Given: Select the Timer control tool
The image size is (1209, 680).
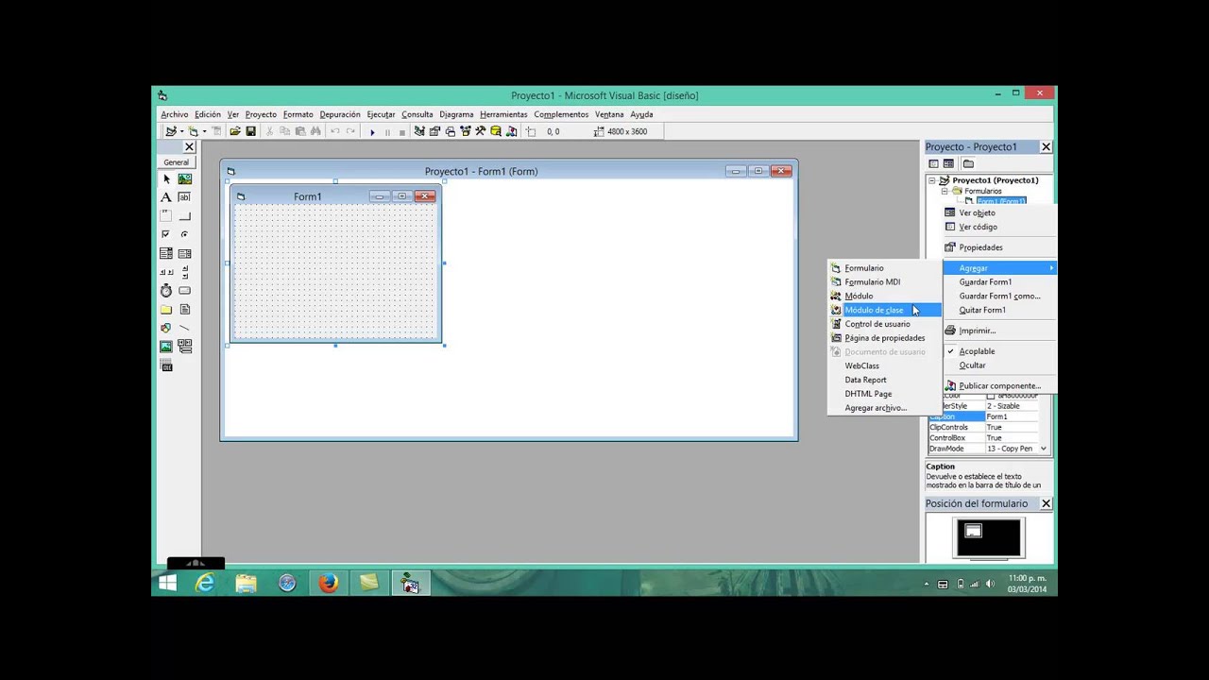Looking at the screenshot, I should pos(166,291).
